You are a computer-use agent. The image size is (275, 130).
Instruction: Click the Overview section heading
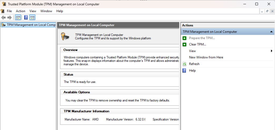pos(71,50)
